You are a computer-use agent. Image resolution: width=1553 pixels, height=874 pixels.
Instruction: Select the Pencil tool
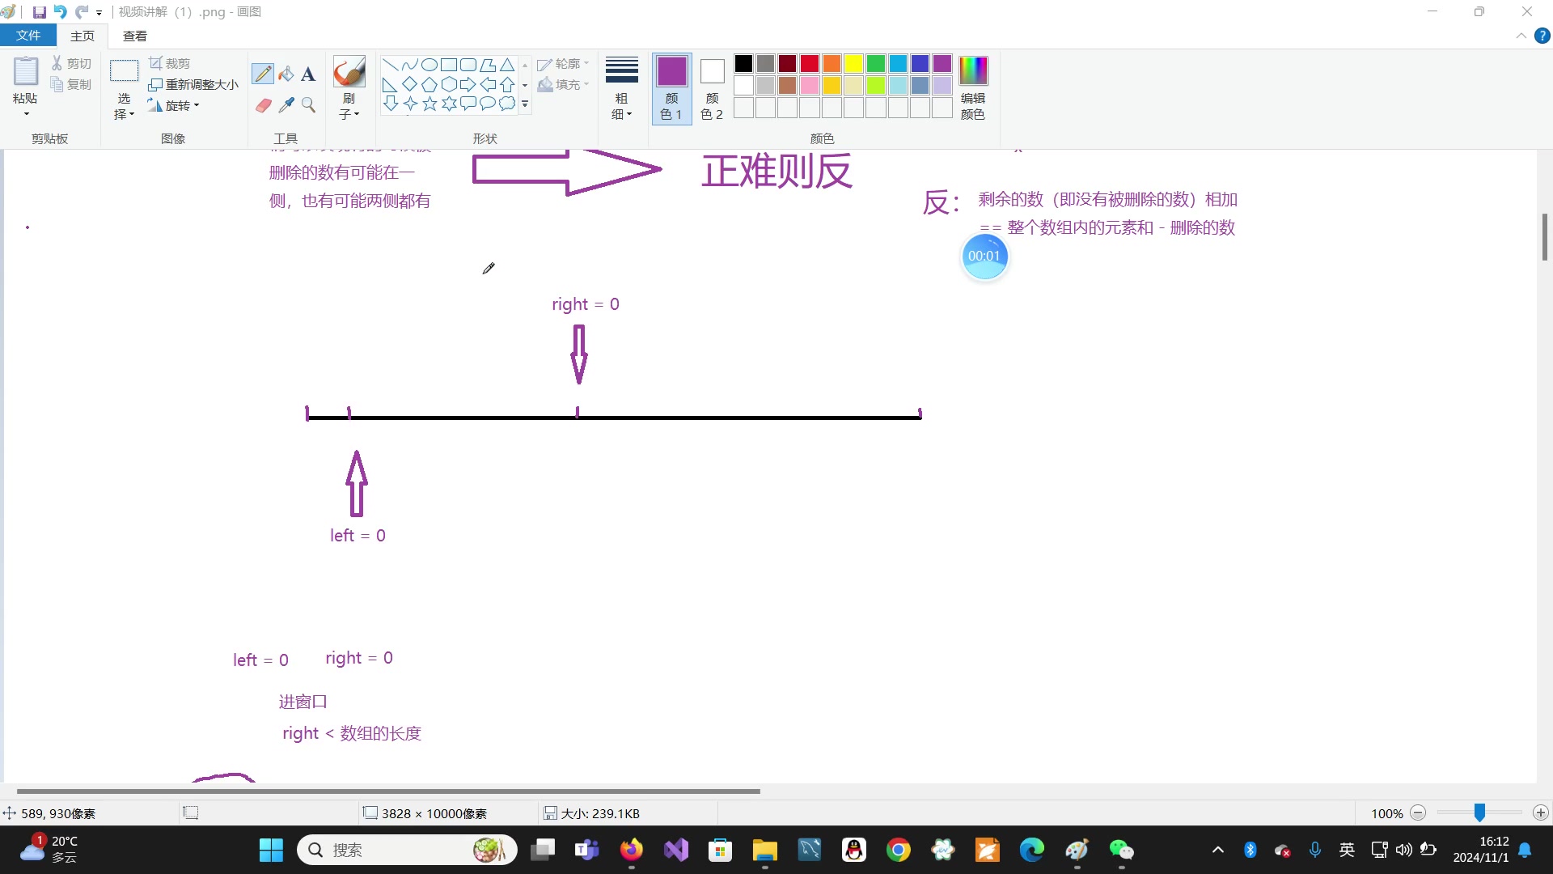pyautogui.click(x=262, y=74)
